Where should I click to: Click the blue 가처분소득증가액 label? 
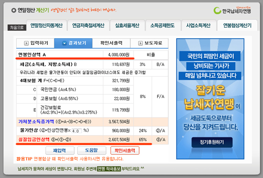click(x=36, y=122)
